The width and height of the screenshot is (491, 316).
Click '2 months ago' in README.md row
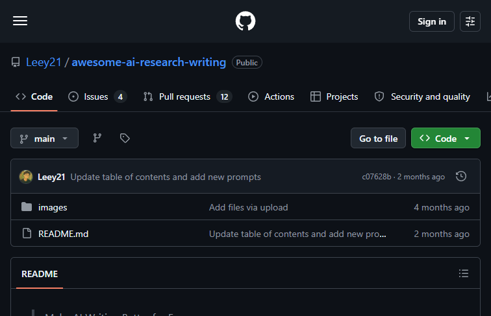click(442, 234)
